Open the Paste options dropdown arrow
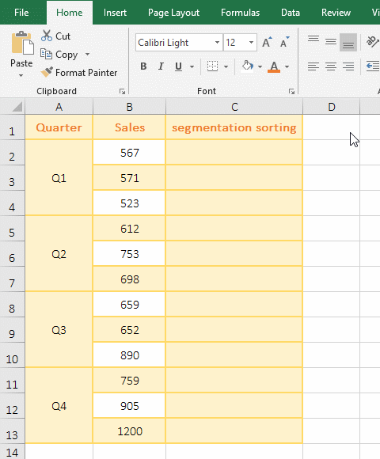 click(x=21, y=75)
